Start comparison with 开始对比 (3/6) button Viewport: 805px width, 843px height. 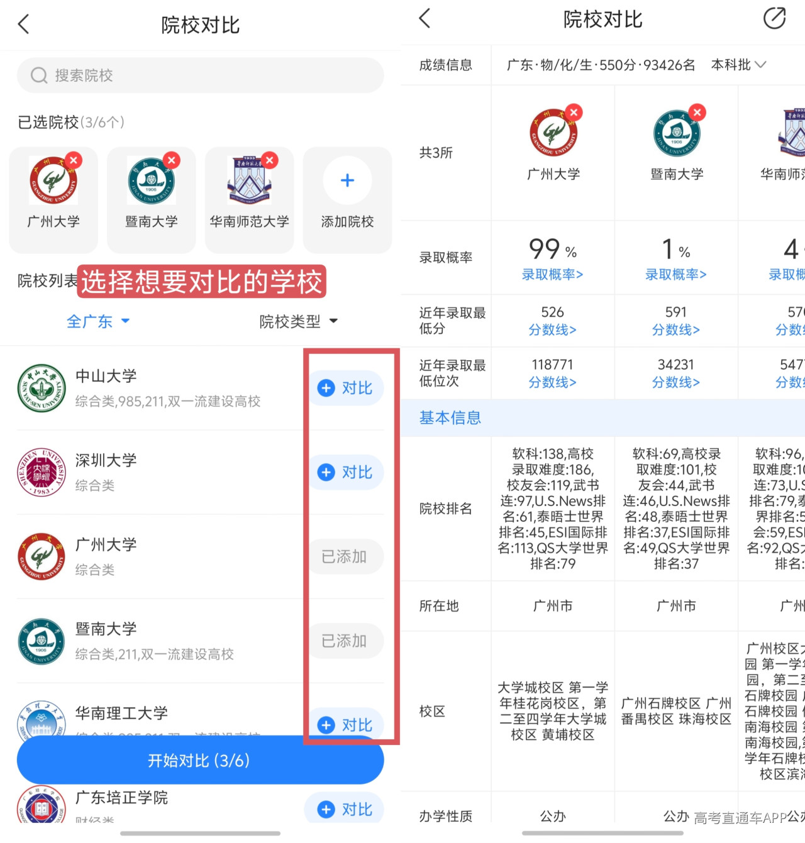pyautogui.click(x=200, y=761)
